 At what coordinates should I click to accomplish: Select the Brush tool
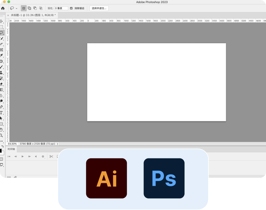click(x=2, y=67)
